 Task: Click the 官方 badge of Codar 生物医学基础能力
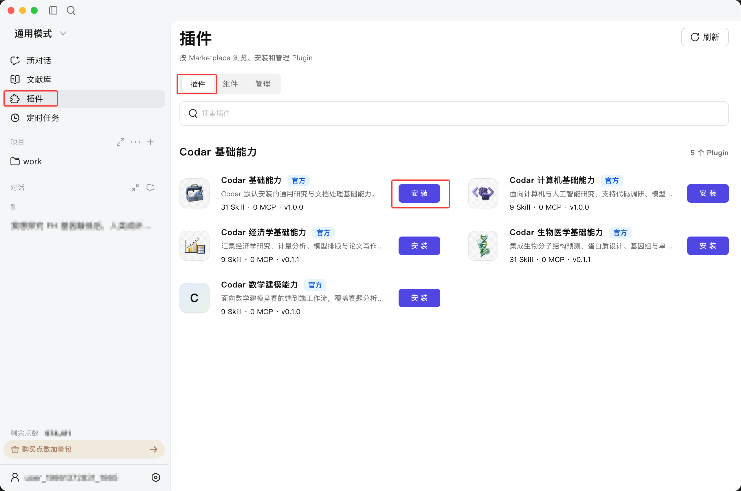click(620, 233)
